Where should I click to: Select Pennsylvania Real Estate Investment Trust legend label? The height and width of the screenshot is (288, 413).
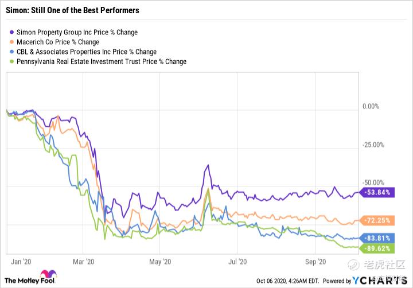102,61
